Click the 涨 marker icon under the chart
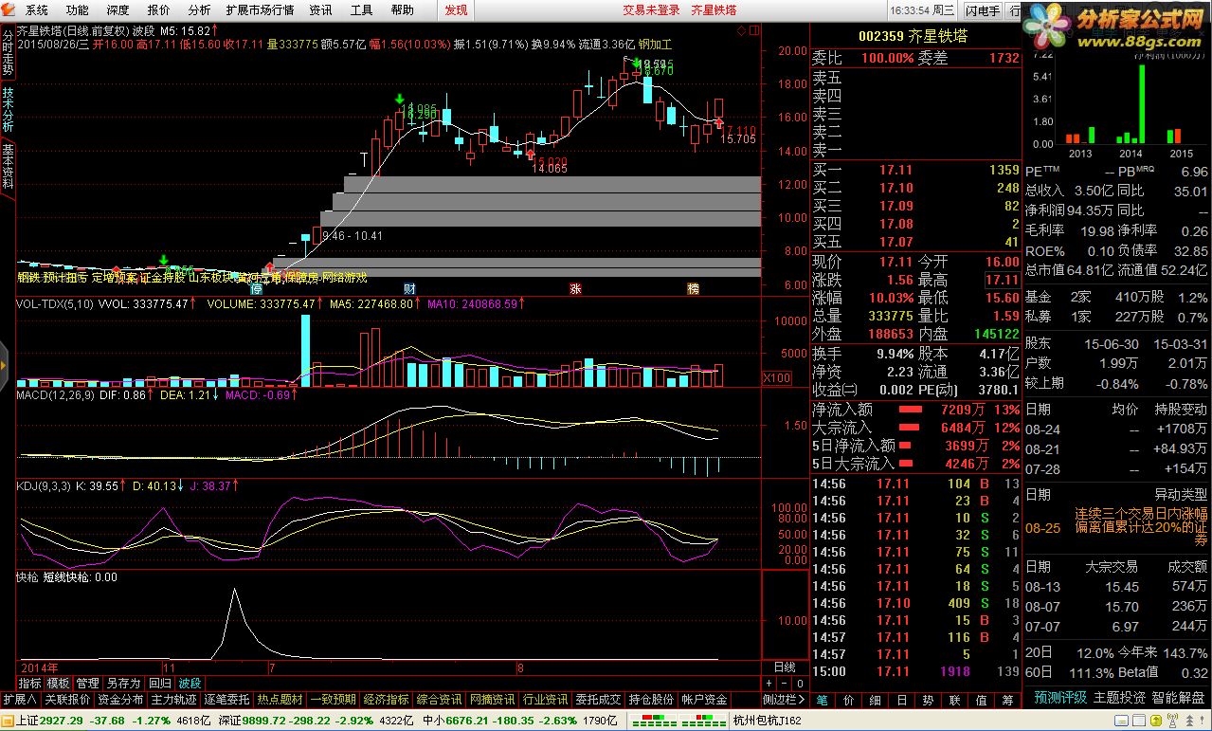Screen dimensions: 1212x731 click(575, 288)
